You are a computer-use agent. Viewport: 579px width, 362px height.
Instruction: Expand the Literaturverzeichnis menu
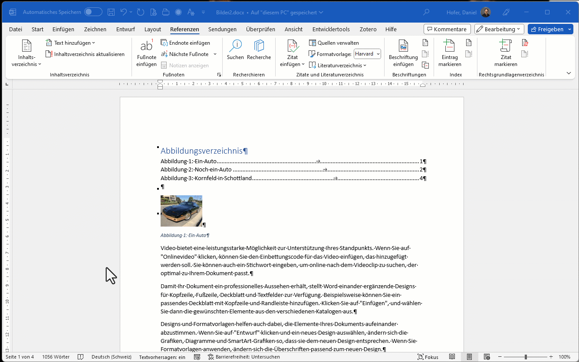click(x=338, y=65)
